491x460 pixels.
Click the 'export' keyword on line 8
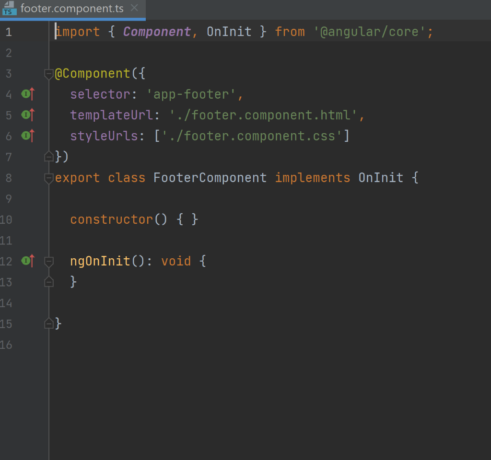tap(77, 178)
